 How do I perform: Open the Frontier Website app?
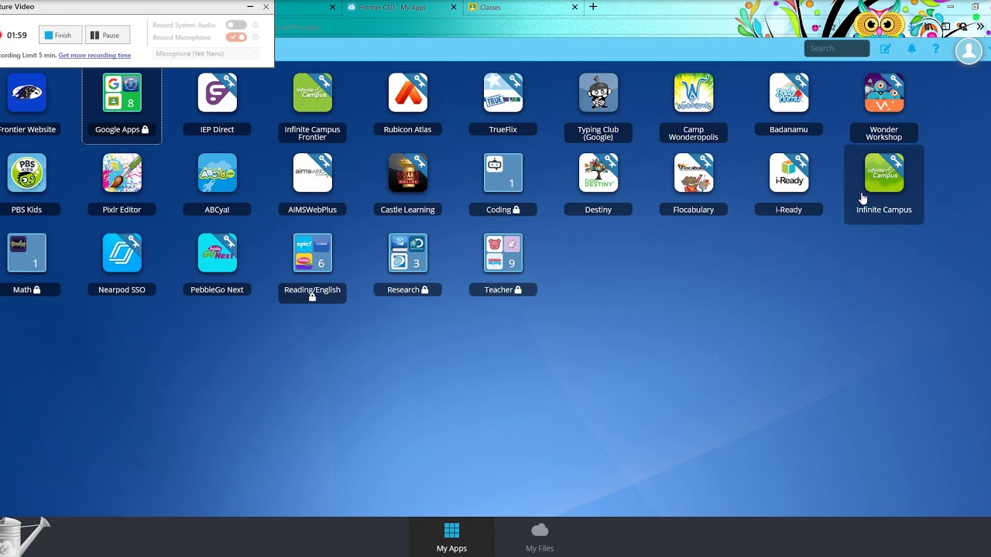27,93
